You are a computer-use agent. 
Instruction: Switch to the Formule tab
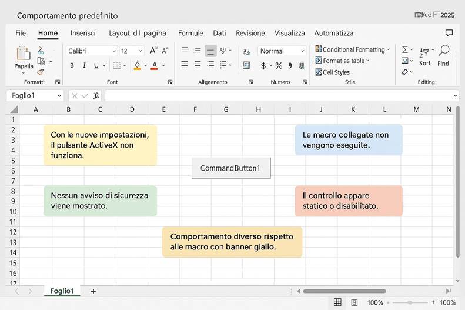point(190,33)
